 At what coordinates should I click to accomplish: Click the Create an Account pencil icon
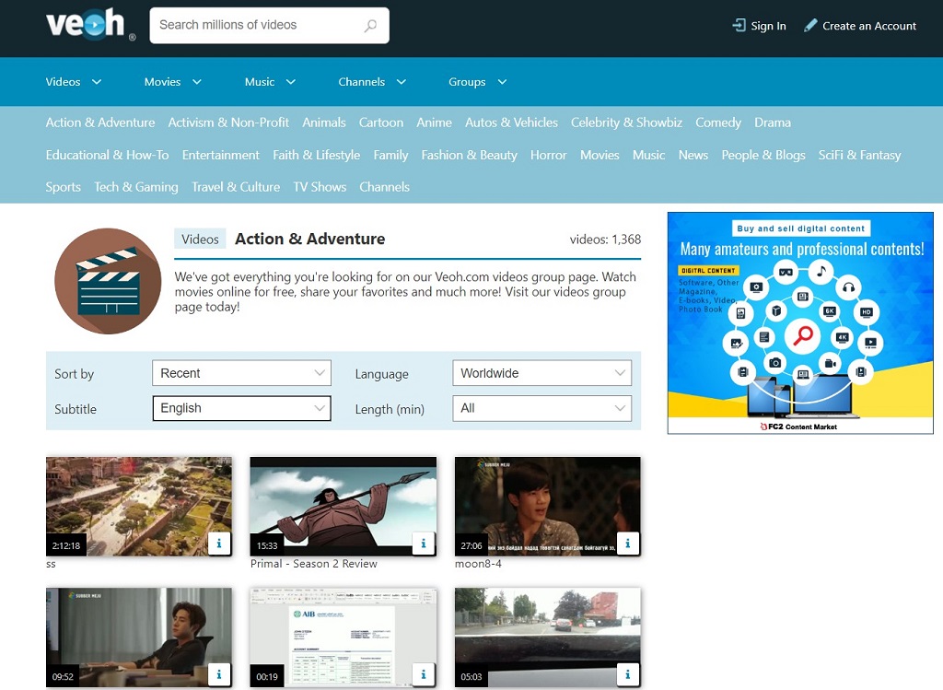click(810, 25)
